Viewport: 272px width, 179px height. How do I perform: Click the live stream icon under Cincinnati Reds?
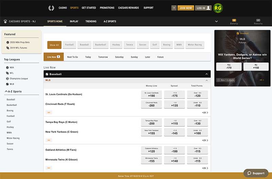point(49,112)
